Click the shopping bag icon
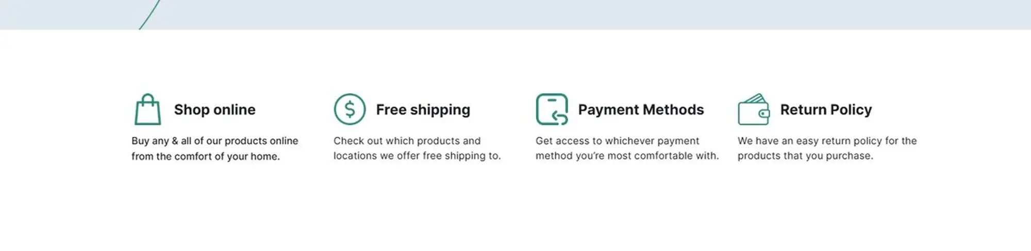 click(147, 109)
